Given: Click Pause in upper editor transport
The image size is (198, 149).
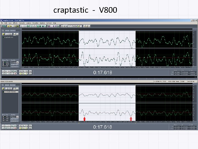Looking at the screenshot, I should coord(9,71).
